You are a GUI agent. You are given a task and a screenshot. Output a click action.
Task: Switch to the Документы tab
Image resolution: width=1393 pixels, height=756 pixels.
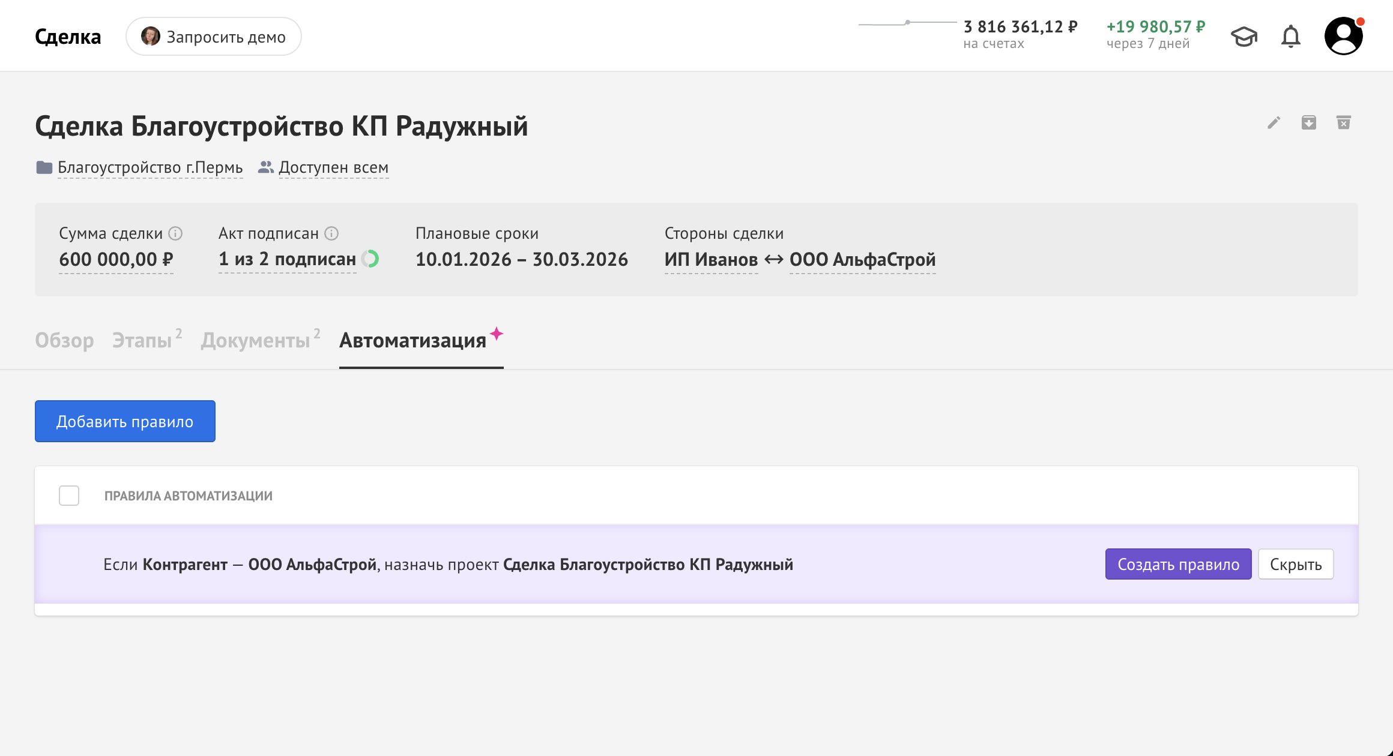pos(256,340)
